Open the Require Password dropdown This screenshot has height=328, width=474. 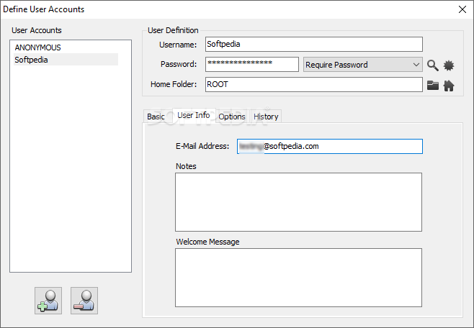(363, 65)
